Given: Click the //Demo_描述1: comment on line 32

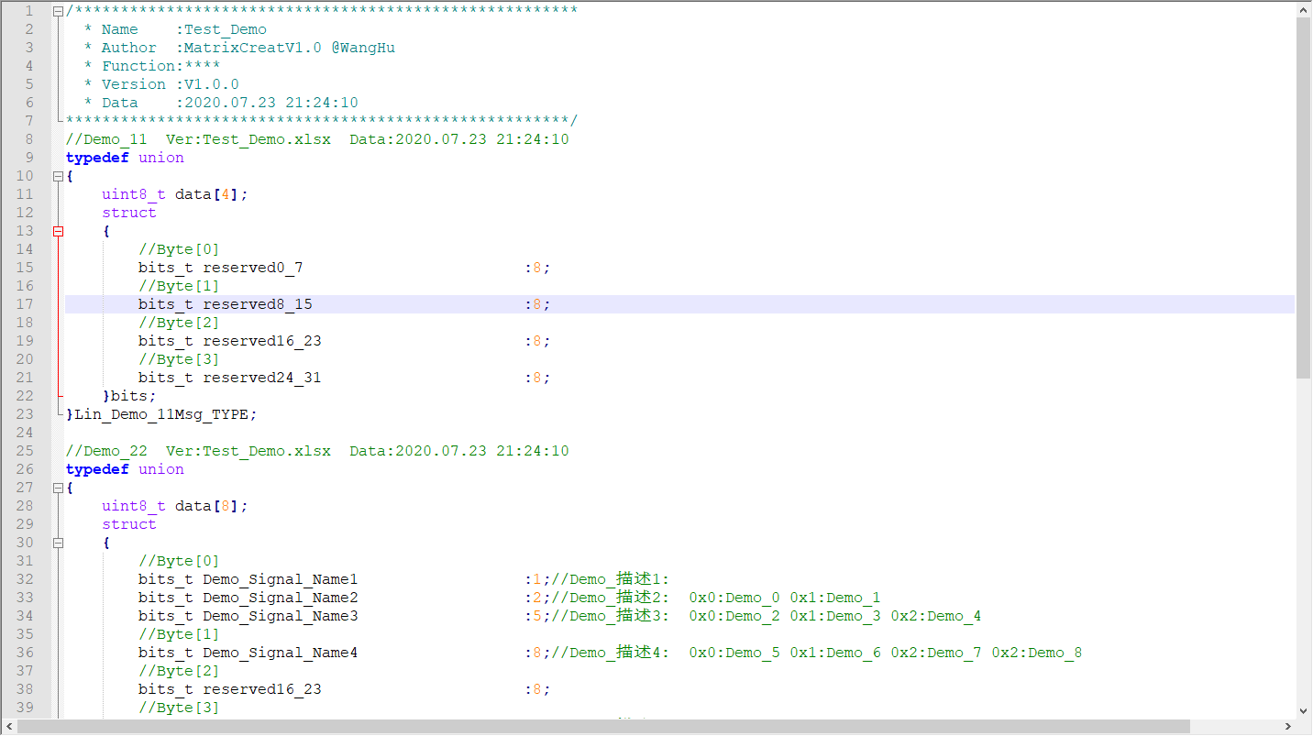Looking at the screenshot, I should [x=611, y=579].
